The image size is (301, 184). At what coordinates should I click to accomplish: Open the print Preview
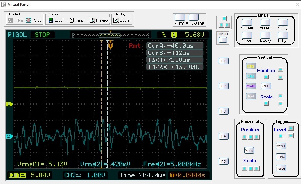tap(99, 20)
